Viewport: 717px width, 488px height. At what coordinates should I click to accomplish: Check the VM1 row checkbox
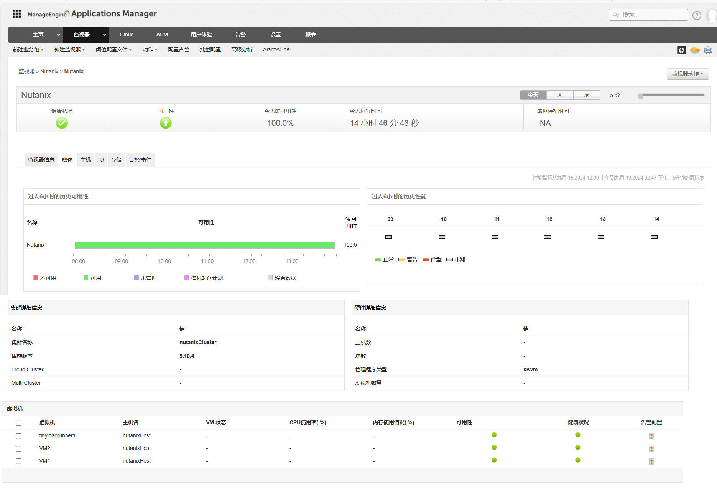[x=18, y=461]
